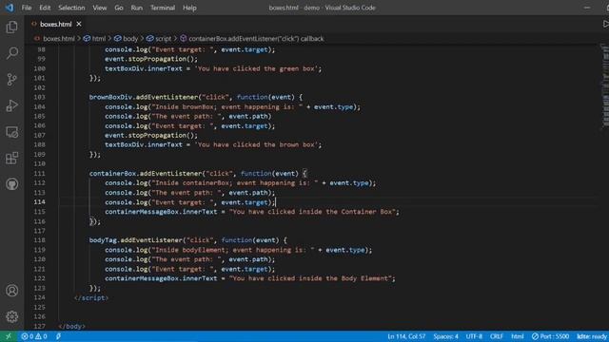Open errors and warnings problems indicator
The image size is (609, 342).
tap(34, 336)
